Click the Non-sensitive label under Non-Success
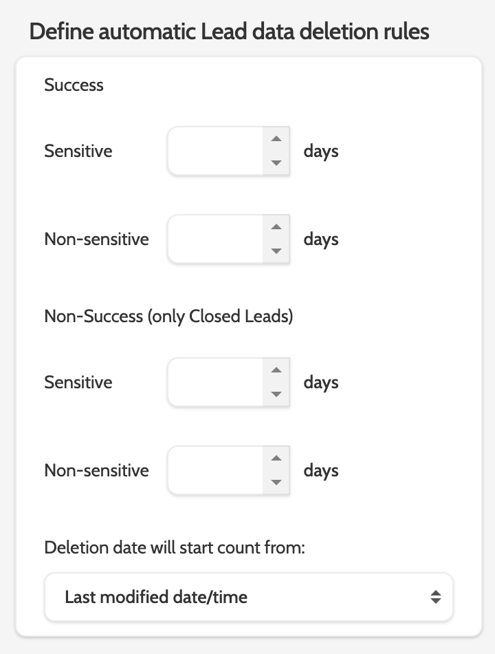The image size is (495, 654). pos(96,470)
